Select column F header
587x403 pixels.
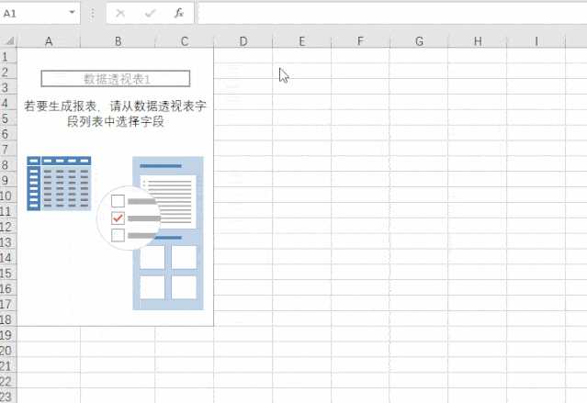[360, 41]
